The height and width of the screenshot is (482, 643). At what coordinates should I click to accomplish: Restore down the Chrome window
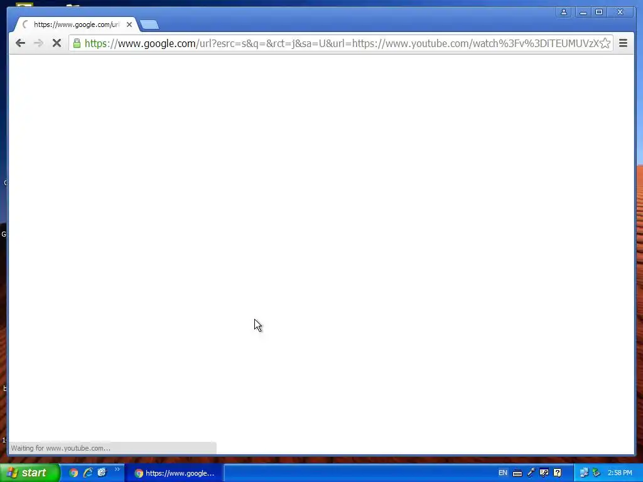(599, 13)
